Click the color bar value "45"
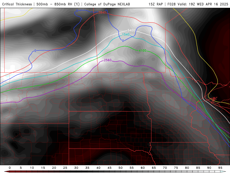Screen dimensions: 230x173 (x=110, y=168)
